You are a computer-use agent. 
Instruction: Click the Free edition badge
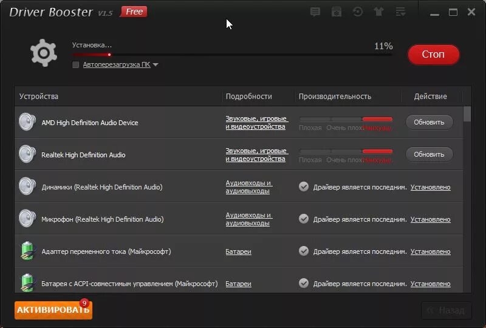[x=134, y=12]
